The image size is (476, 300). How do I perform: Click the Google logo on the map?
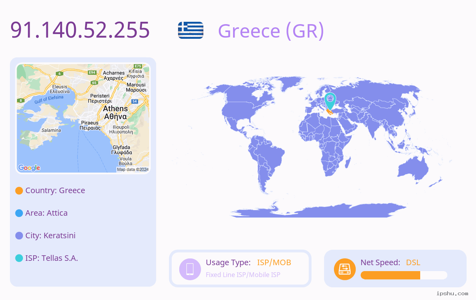pos(29,168)
